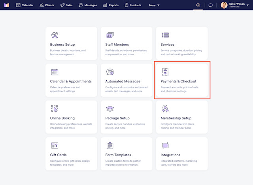Viewport: 253px width, 185px height.
Task: Click the Staff Members ID card icon
Action: 110,35
